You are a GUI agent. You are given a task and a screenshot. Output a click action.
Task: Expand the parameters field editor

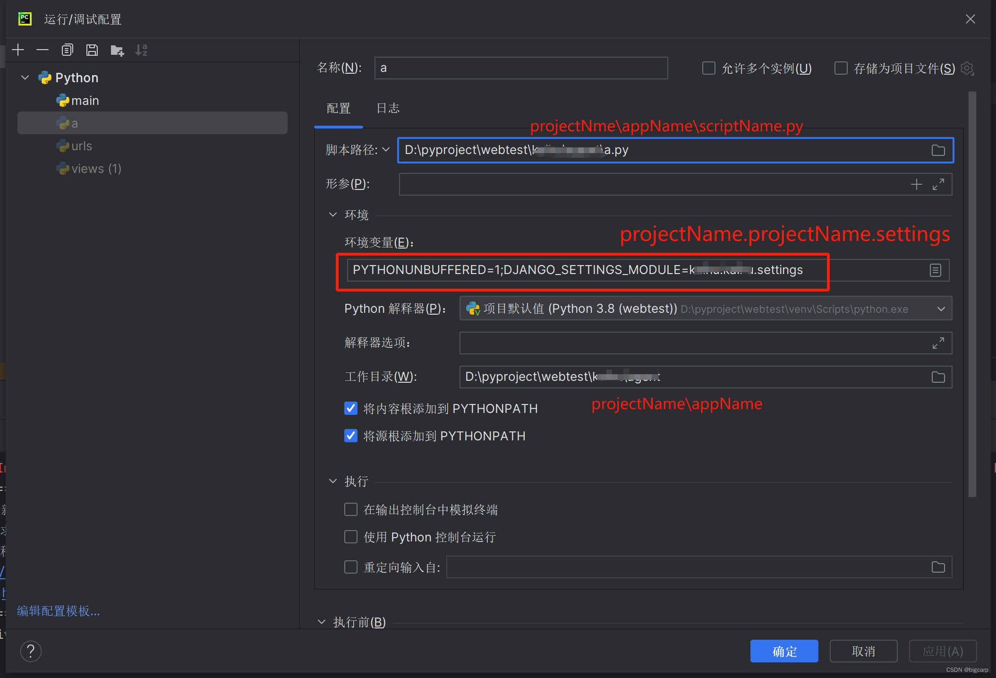pyautogui.click(x=938, y=184)
